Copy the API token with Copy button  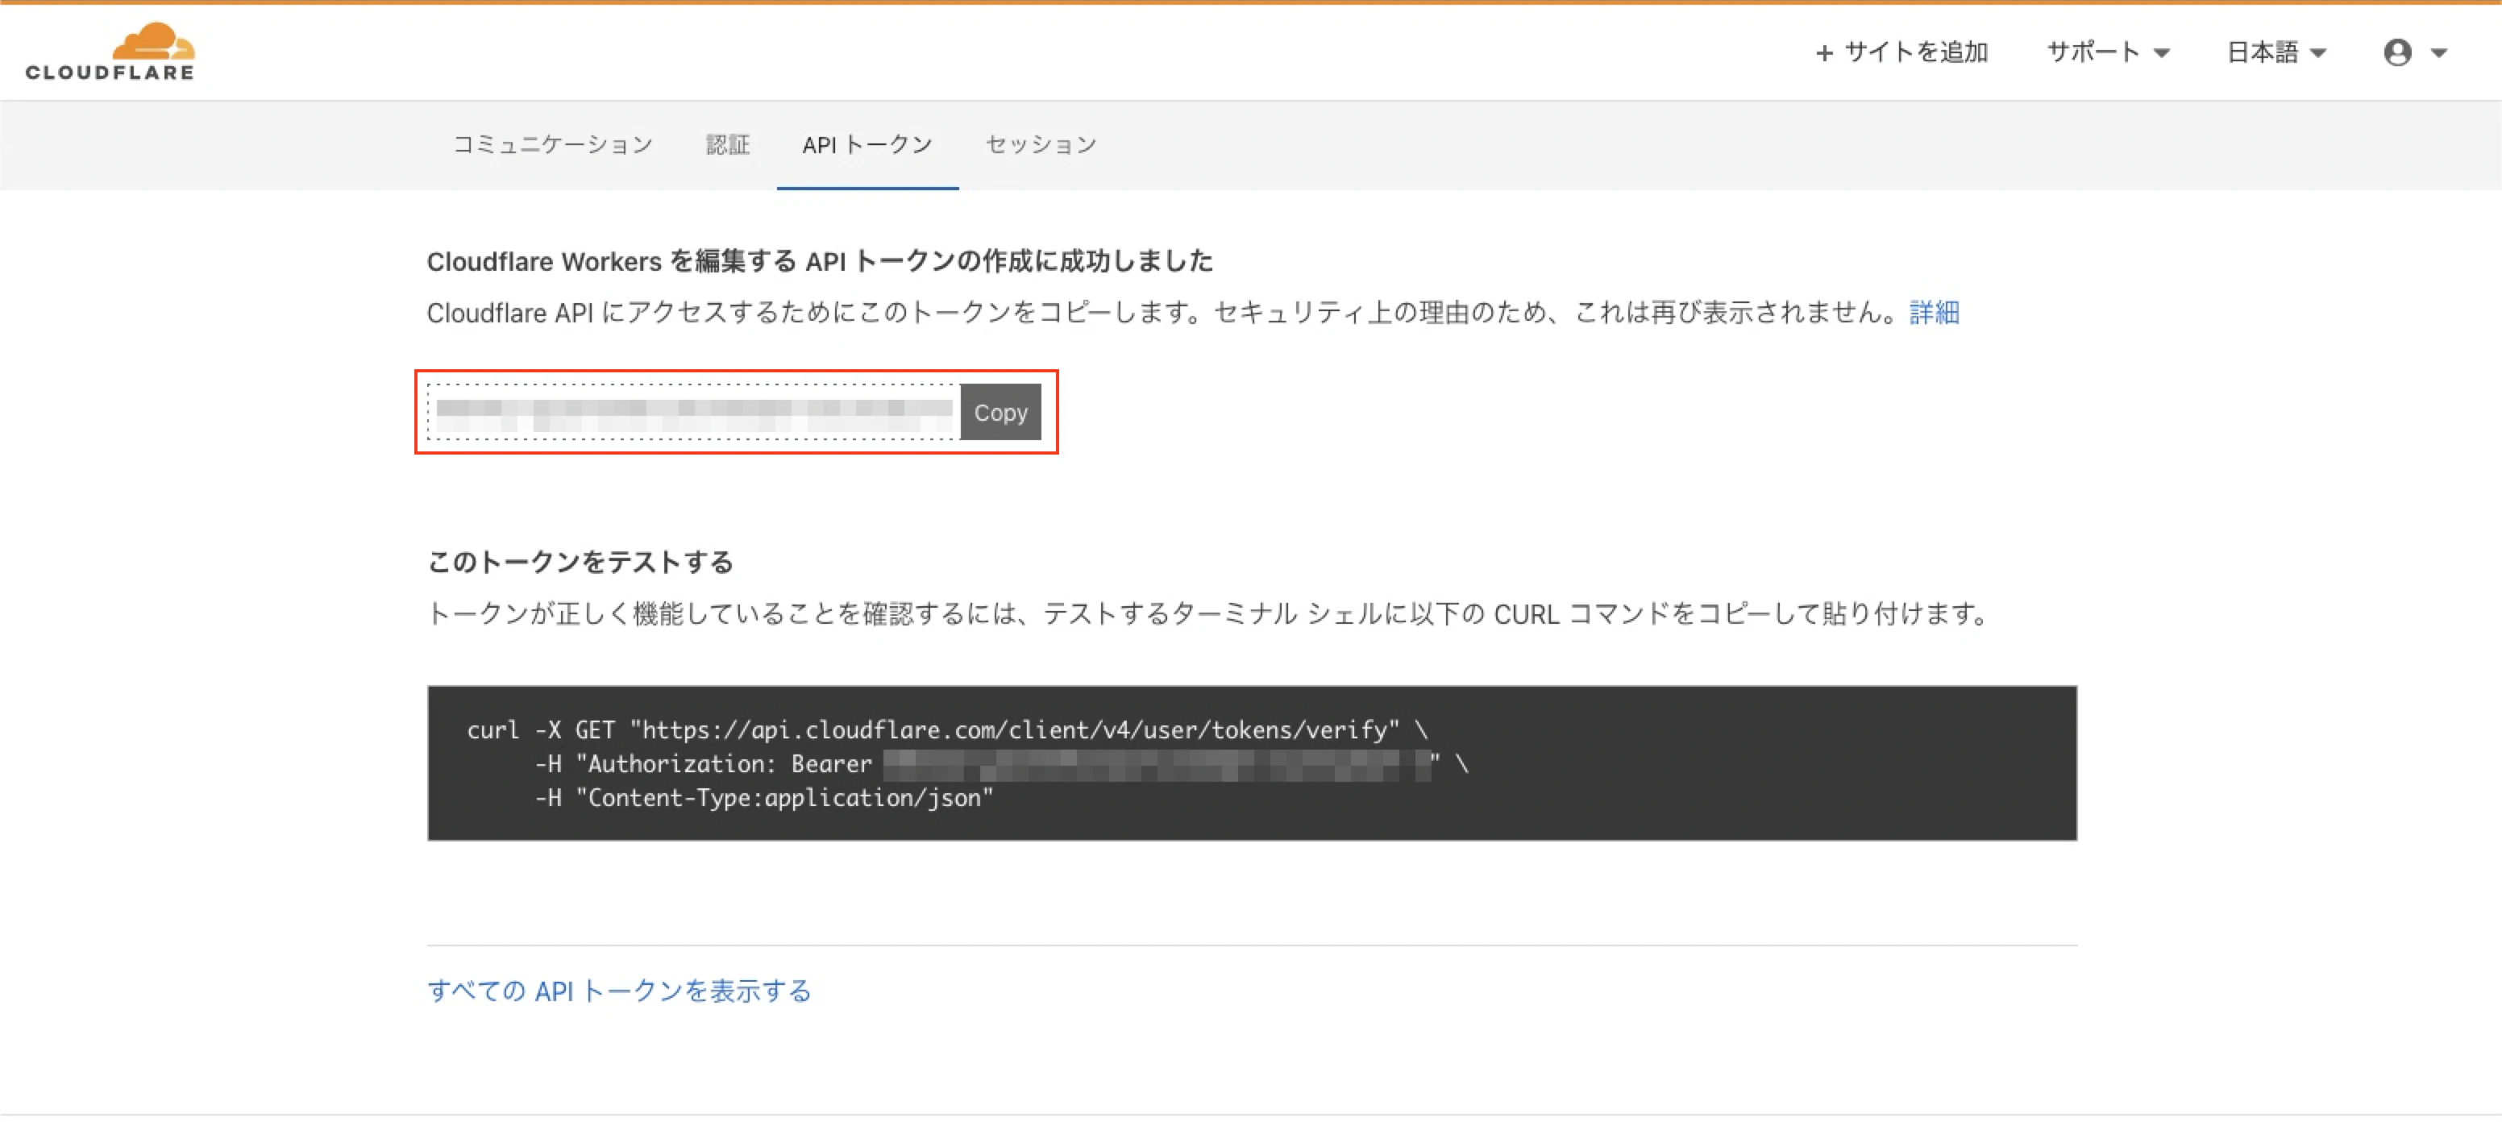[x=1000, y=413]
